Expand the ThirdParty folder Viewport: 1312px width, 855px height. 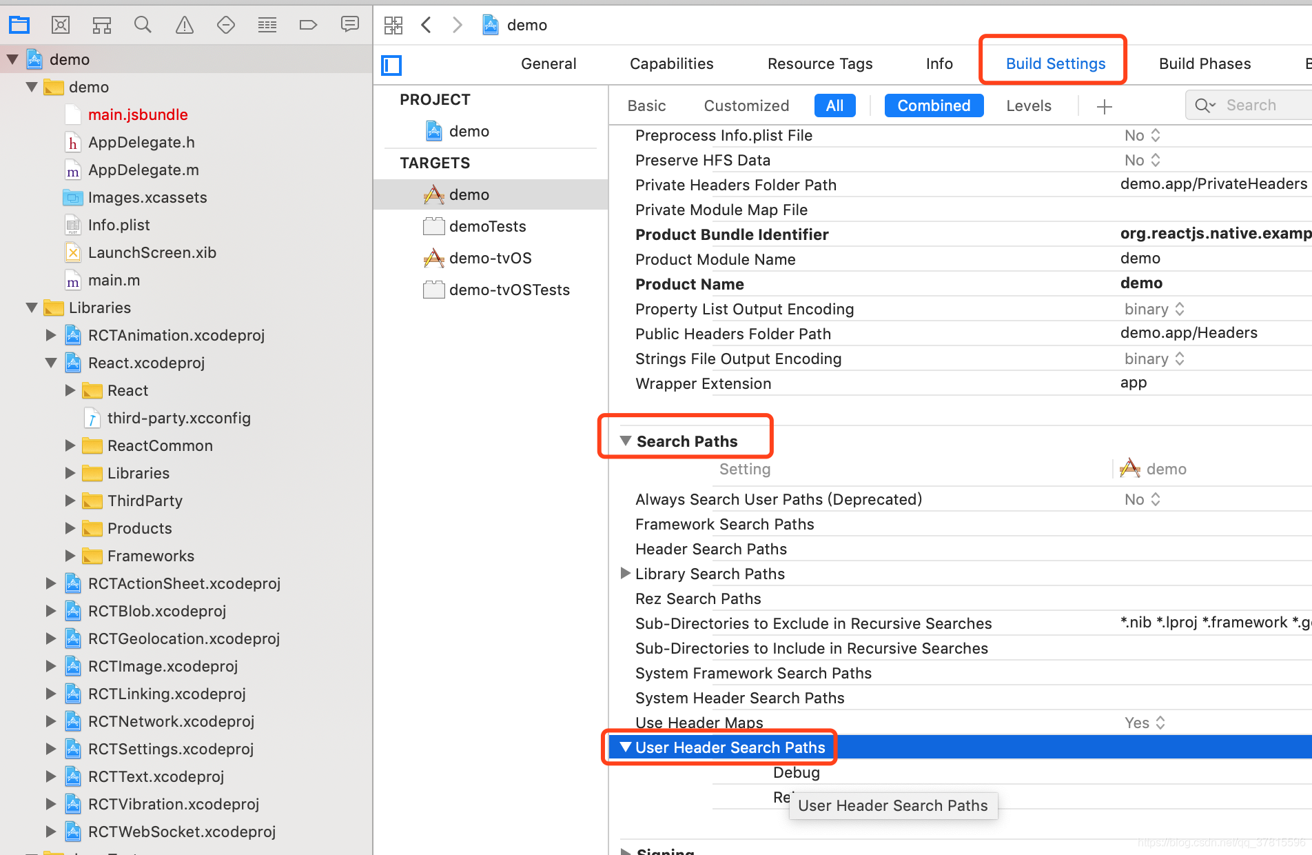pos(70,501)
